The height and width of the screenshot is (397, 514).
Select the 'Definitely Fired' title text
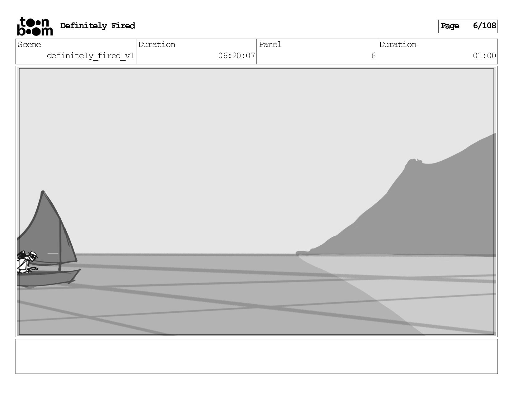coord(98,26)
